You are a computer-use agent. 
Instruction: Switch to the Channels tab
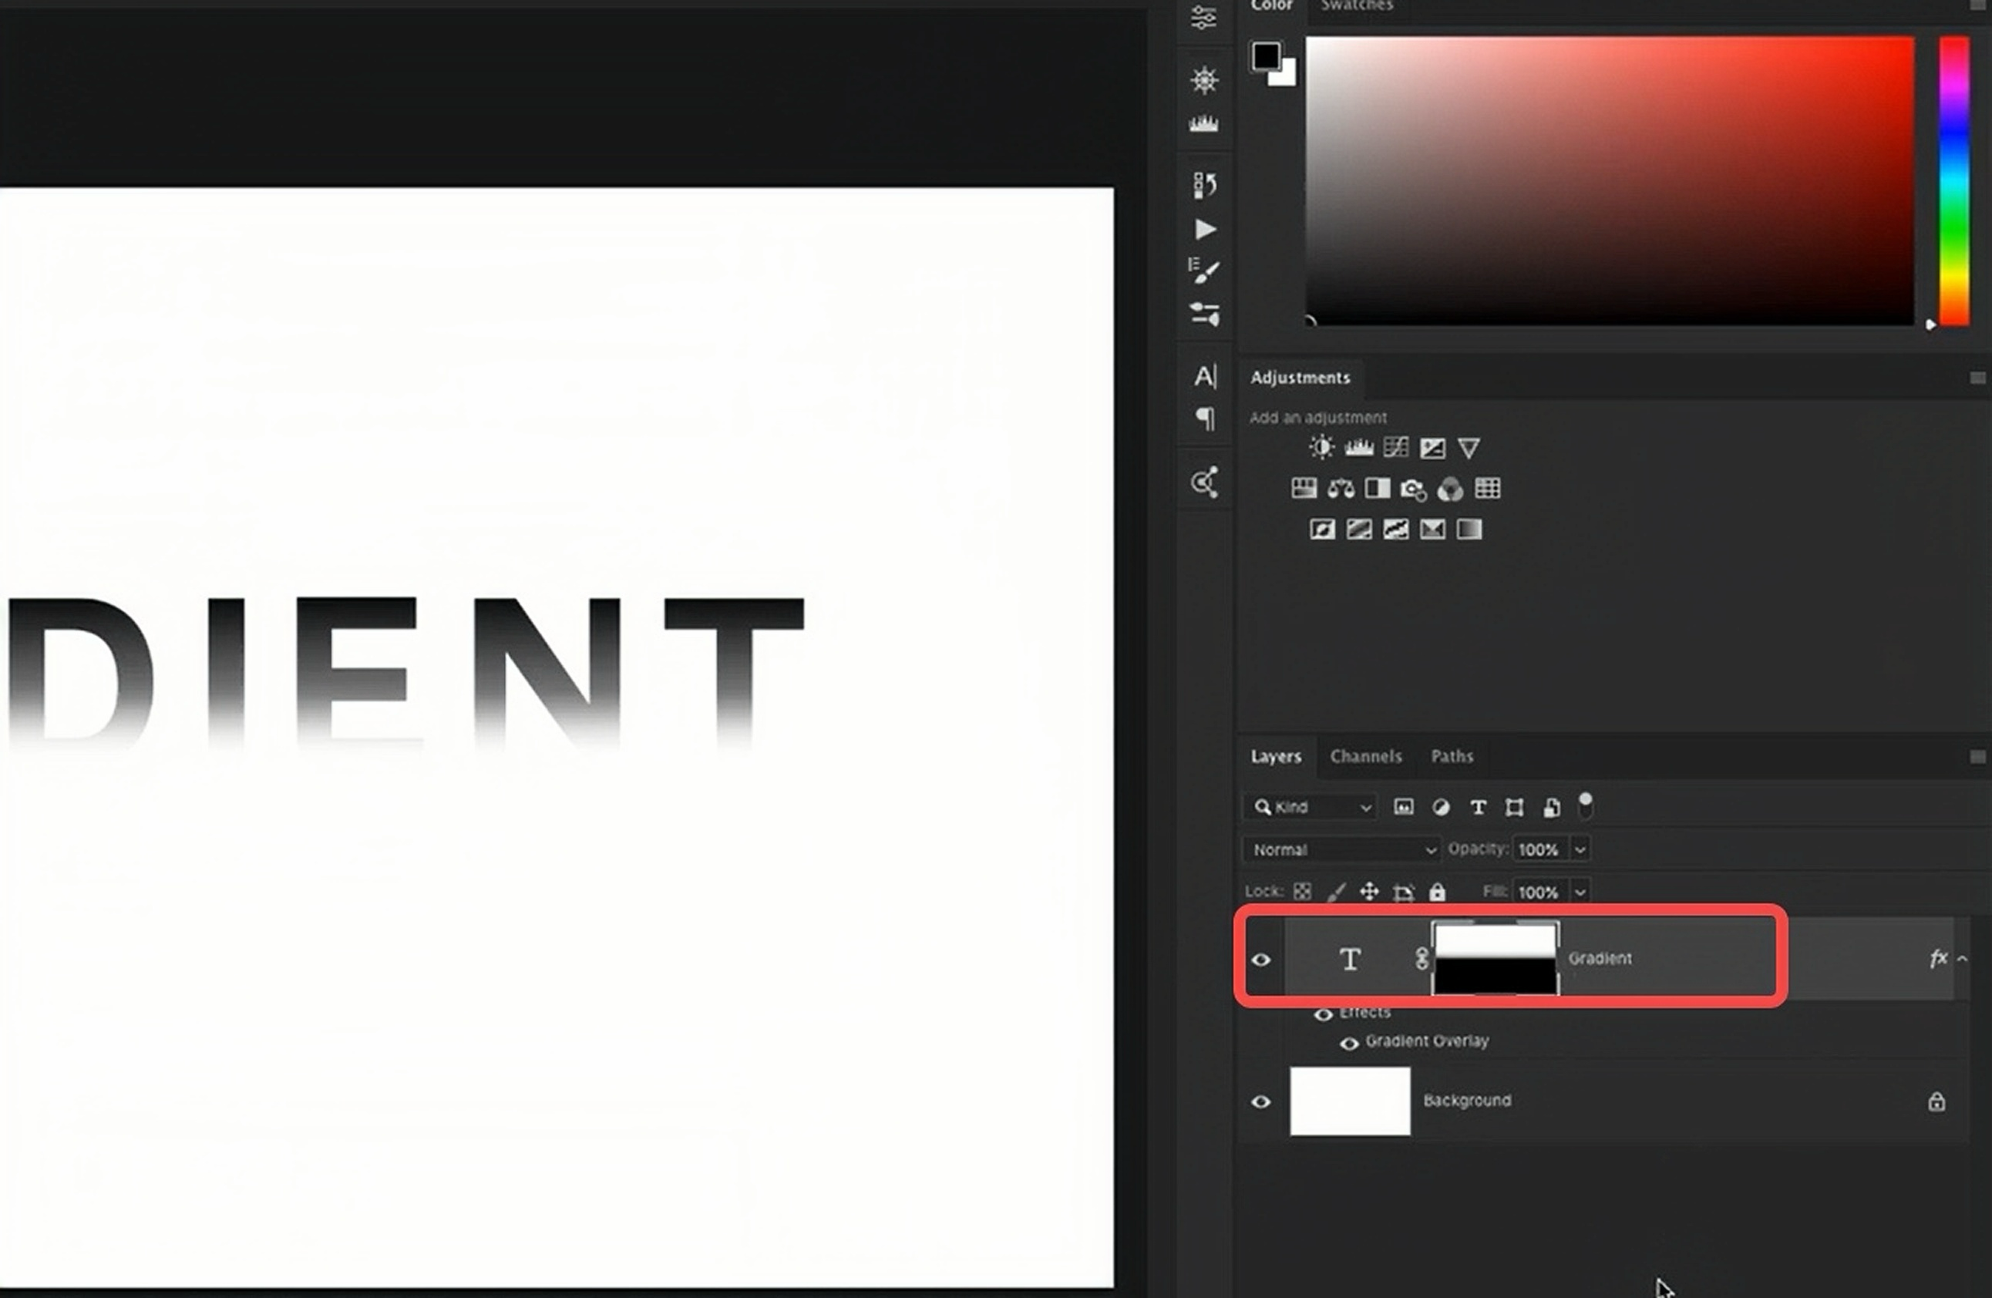pos(1366,755)
